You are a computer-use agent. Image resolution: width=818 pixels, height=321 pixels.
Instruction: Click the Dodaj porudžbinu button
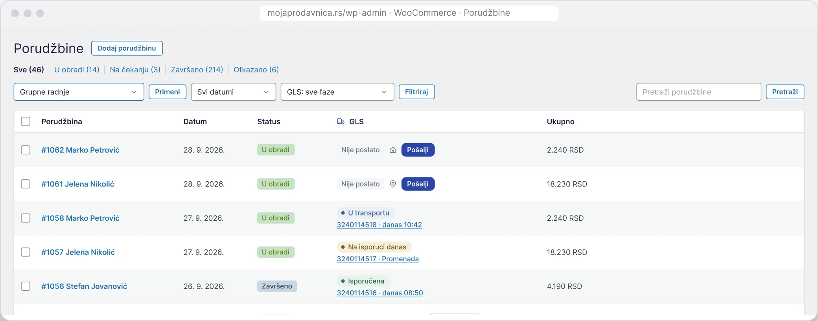coord(127,48)
